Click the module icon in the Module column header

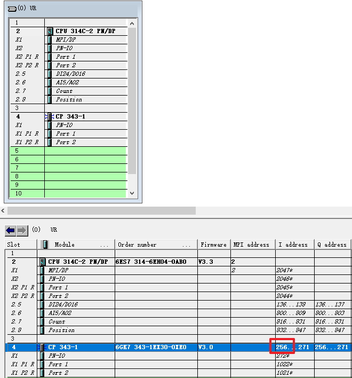[45, 245]
